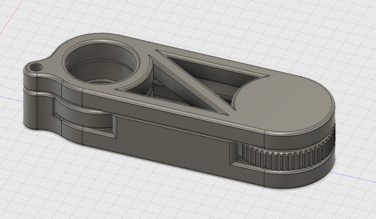Select the small keyring hole on the model
376x219 pixels.
coord(35,67)
